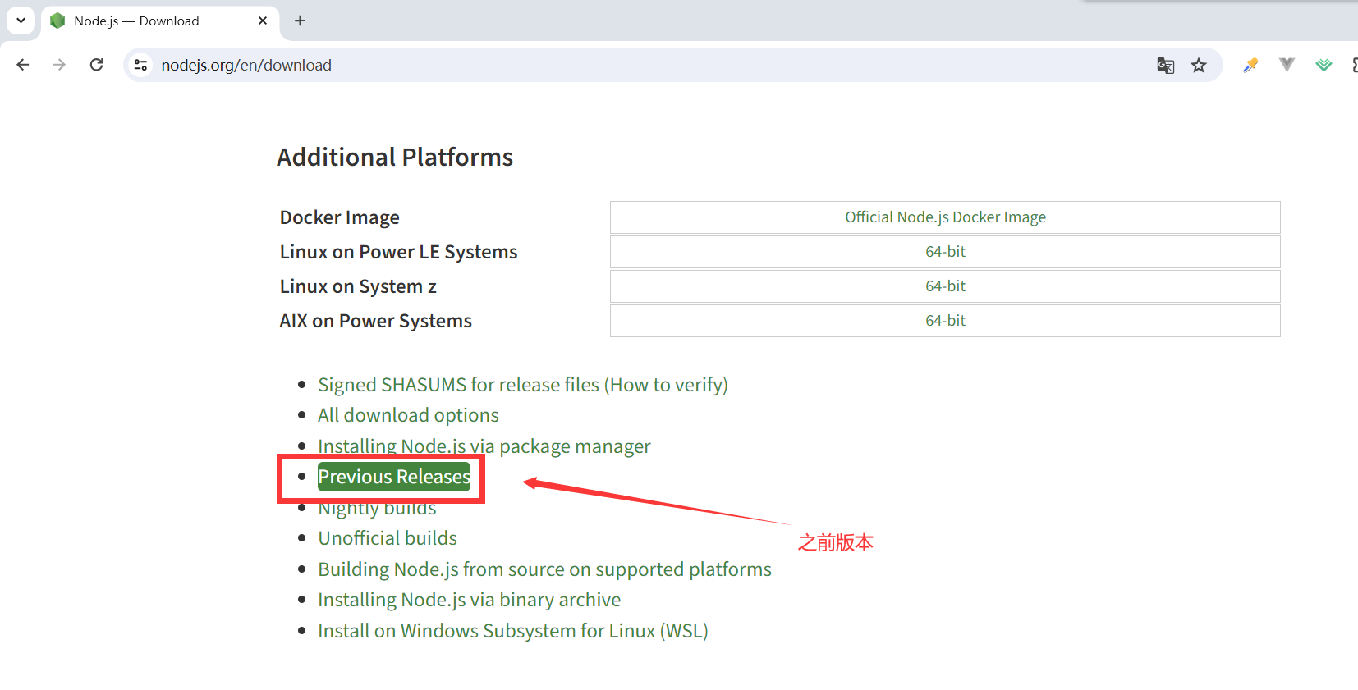The width and height of the screenshot is (1358, 690).
Task: Open the Previous Releases link
Action: [x=394, y=477]
